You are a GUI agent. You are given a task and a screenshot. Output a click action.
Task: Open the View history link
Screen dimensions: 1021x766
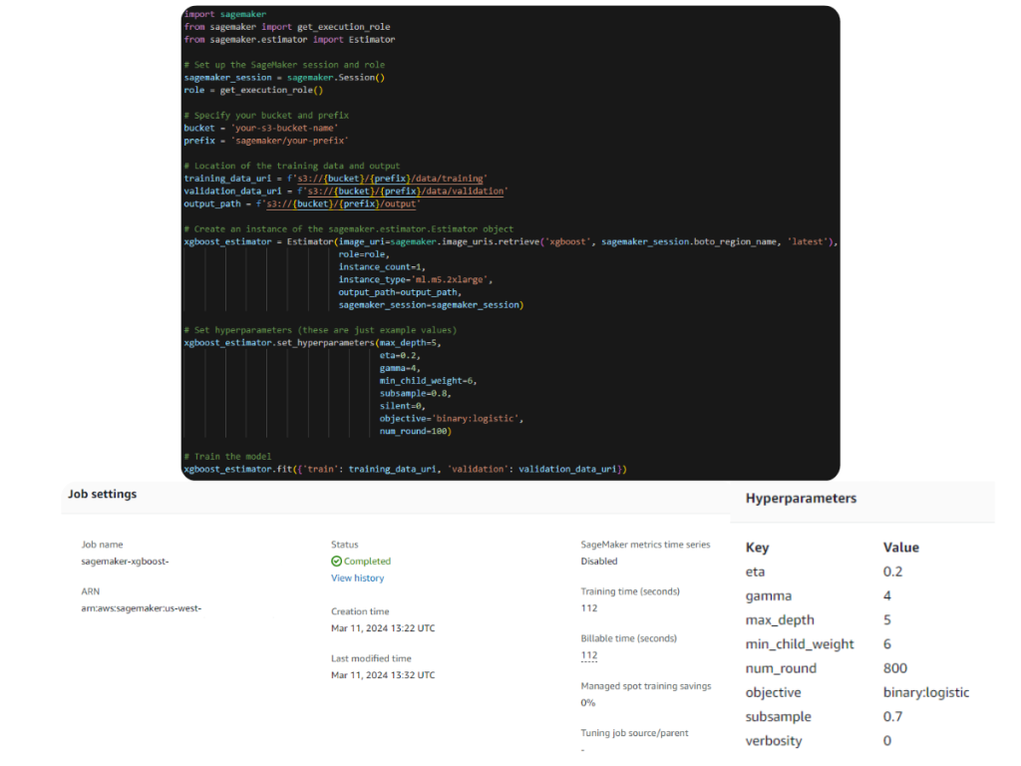358,577
